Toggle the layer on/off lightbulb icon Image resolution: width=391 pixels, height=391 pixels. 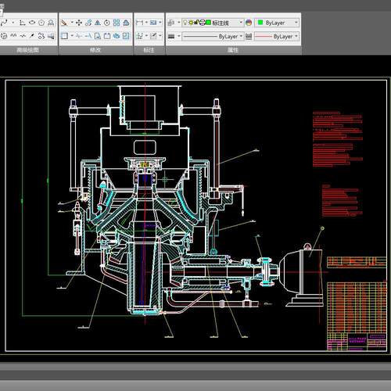(185, 23)
